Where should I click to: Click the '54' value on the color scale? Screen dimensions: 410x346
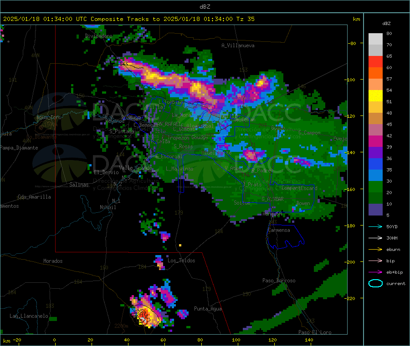pyautogui.click(x=389, y=90)
